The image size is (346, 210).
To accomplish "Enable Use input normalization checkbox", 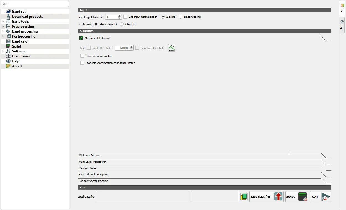I will point(125,17).
